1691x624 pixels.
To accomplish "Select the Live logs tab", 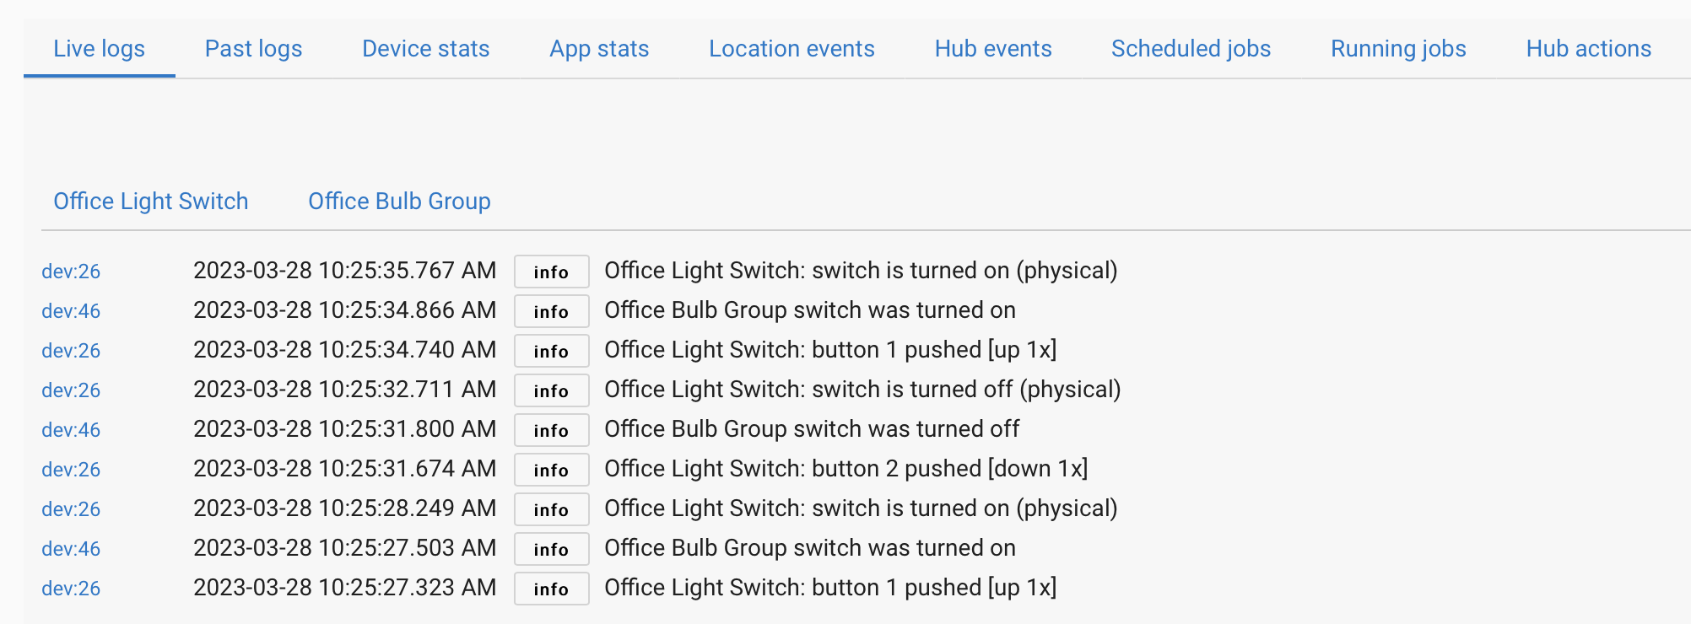I will 100,49.
